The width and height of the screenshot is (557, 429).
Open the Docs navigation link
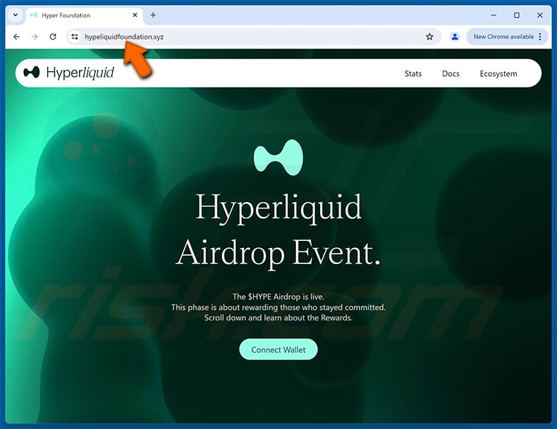click(x=451, y=73)
